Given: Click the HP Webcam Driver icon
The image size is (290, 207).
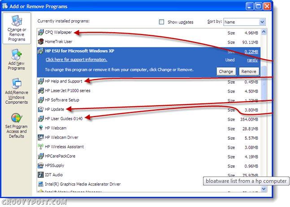Looking at the screenshot, I should tap(41, 138).
